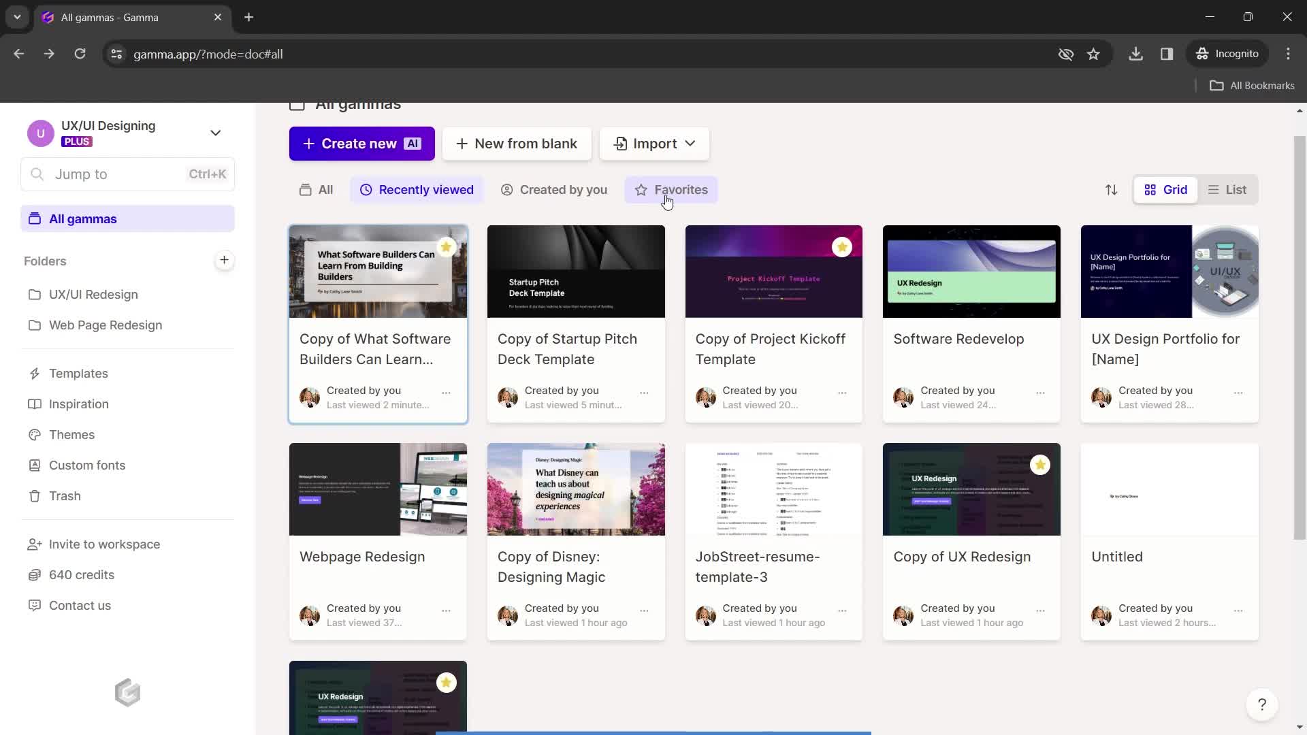The width and height of the screenshot is (1307, 735).
Task: Open the Copy of Startup Pitch Deck thumbnail
Action: click(x=576, y=272)
